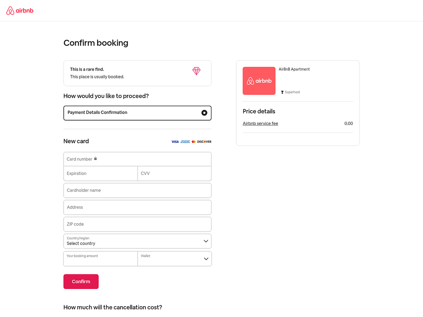Open the Country/region select country dropdown
Image resolution: width=423 pixels, height=317 pixels.
point(137,241)
